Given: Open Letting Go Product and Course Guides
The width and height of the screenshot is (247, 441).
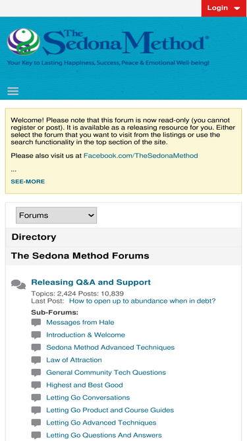Looking at the screenshot, I should pos(110,410).
